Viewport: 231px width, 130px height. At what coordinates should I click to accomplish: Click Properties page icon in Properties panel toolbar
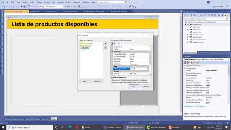coord(192,62)
